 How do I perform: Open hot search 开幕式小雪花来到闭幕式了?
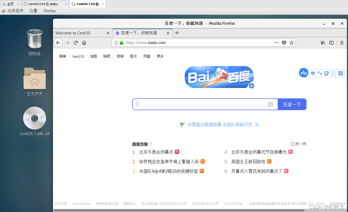[x=257, y=171]
